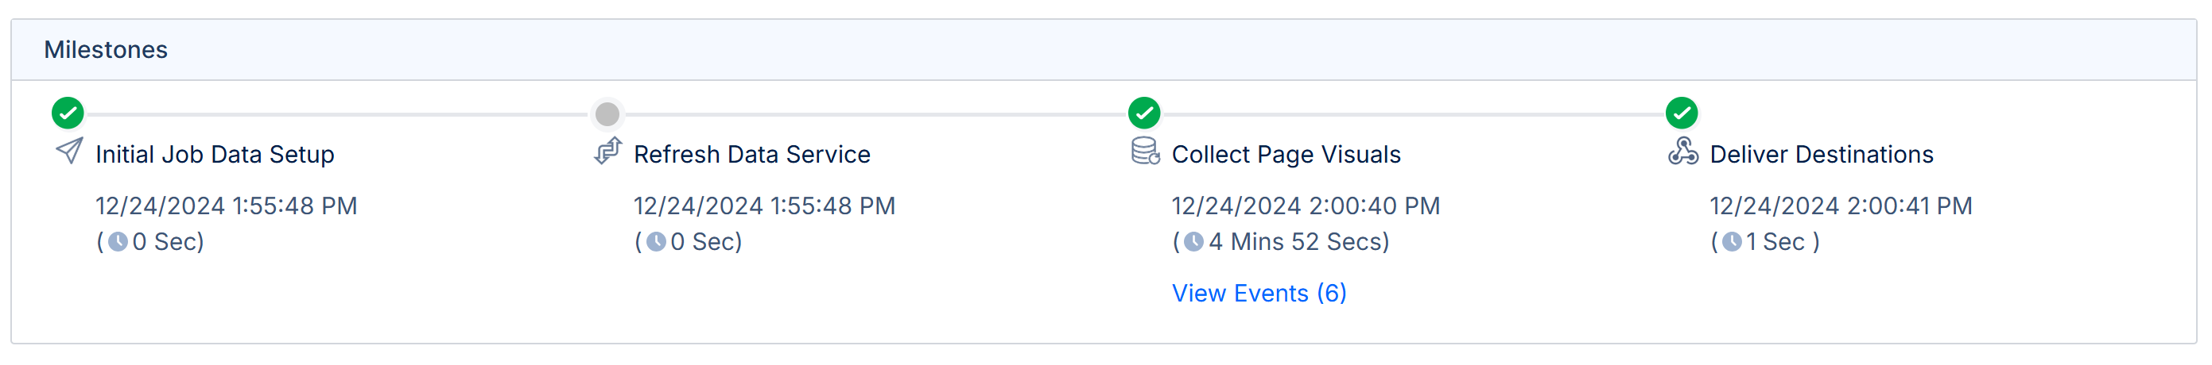This screenshot has width=2212, height=365.
Task: Click the Collect Page Visuals milestone title
Action: (1286, 154)
